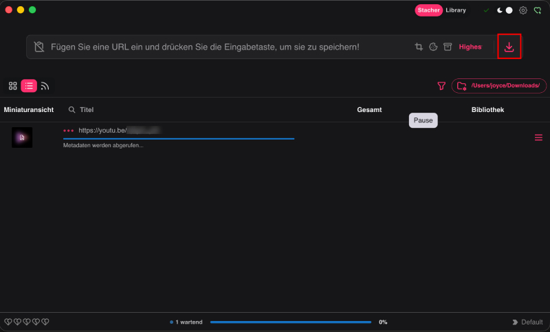Screen dimensions: 550x332
Task: Open the Highest quality format dropdown
Action: 470,47
